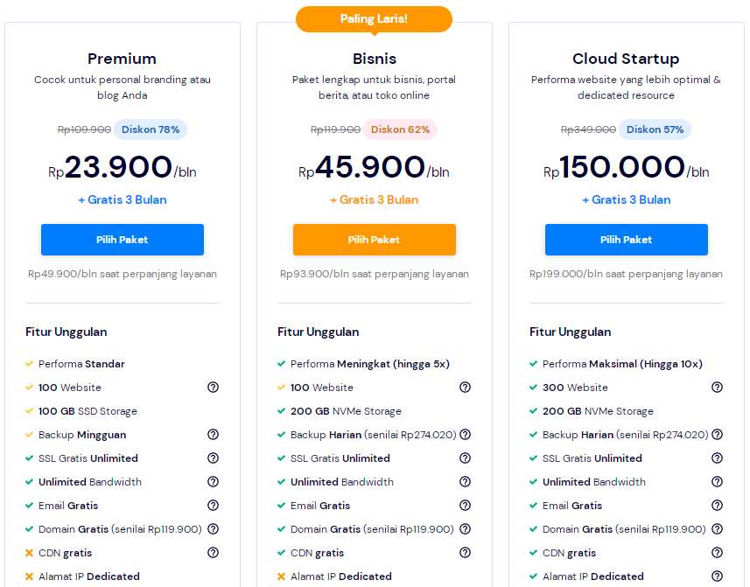Open help icon for Premium Email Gratis
Screen dimensions: 750x587
pyautogui.click(x=213, y=506)
